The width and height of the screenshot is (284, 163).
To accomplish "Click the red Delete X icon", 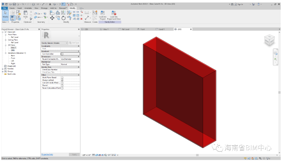I will (81, 19).
